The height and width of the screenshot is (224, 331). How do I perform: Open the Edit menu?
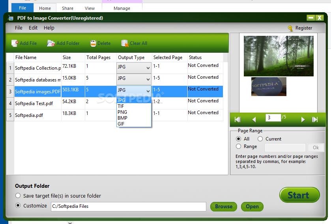tap(33, 28)
